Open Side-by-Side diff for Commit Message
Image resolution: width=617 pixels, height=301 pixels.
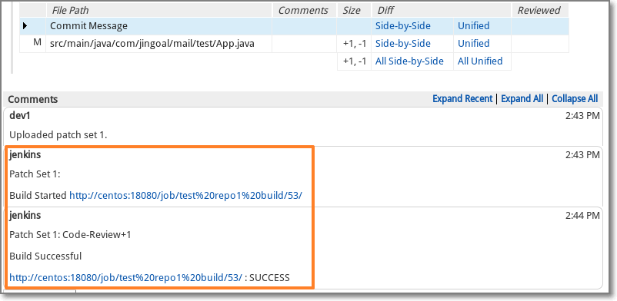click(x=403, y=26)
